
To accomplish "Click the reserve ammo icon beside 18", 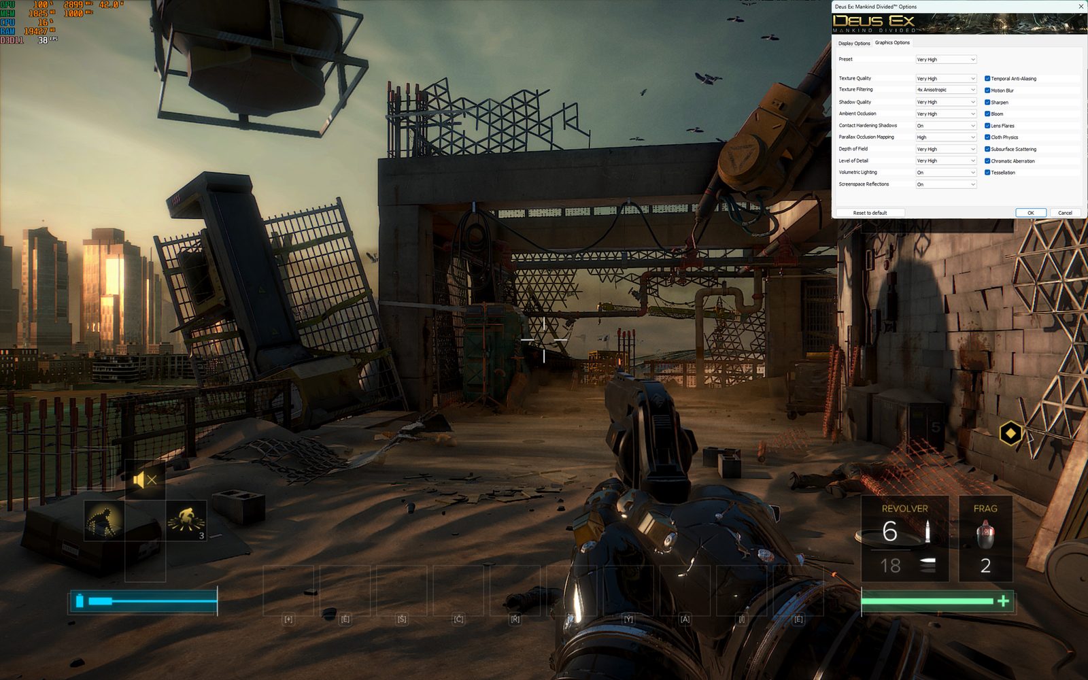I will (x=926, y=565).
